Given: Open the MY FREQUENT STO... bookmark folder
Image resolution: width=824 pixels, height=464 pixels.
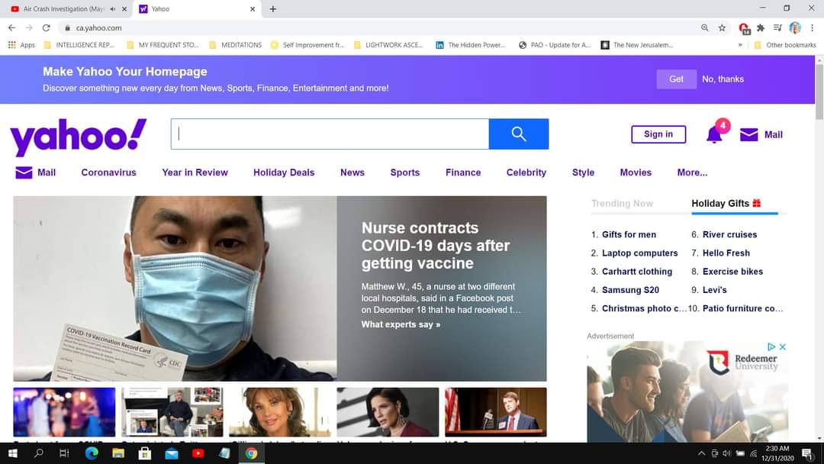Looking at the screenshot, I should click(163, 45).
